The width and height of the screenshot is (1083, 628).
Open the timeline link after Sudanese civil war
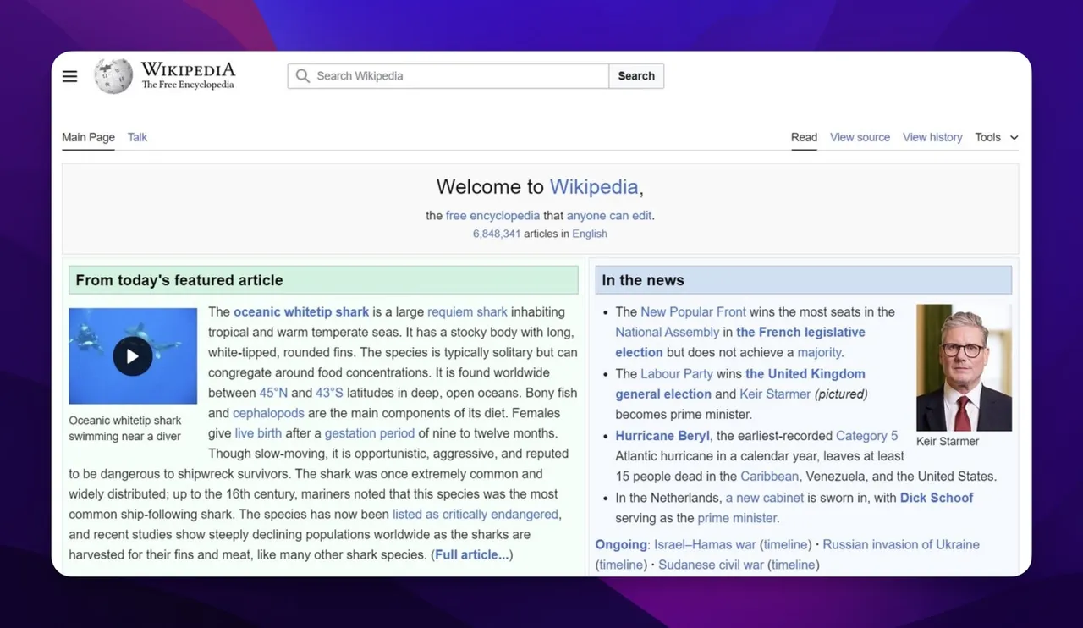[793, 565]
